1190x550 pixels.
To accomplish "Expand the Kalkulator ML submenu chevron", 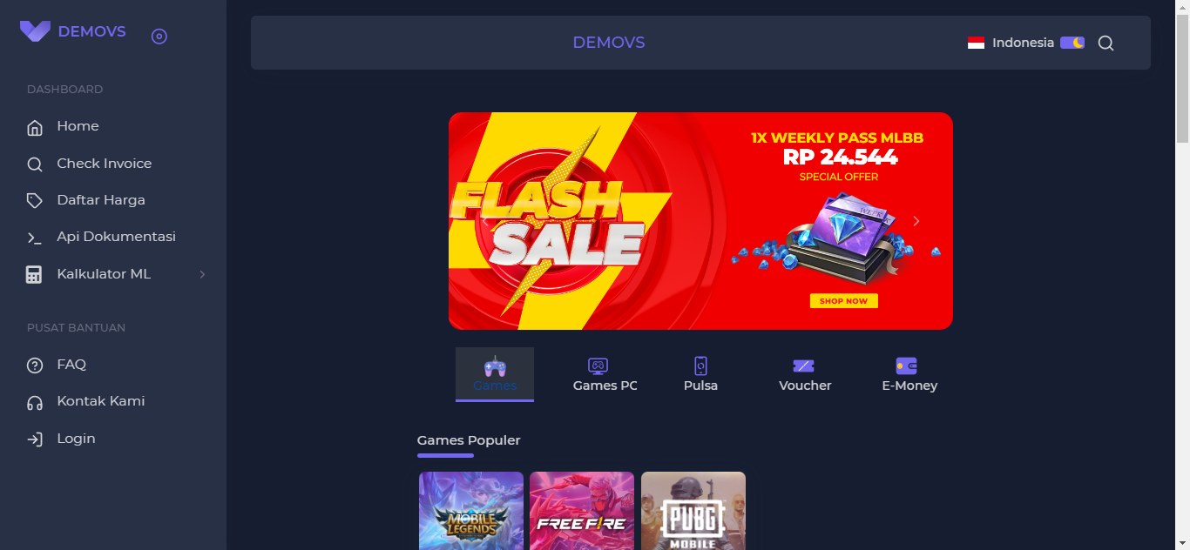I will (202, 274).
